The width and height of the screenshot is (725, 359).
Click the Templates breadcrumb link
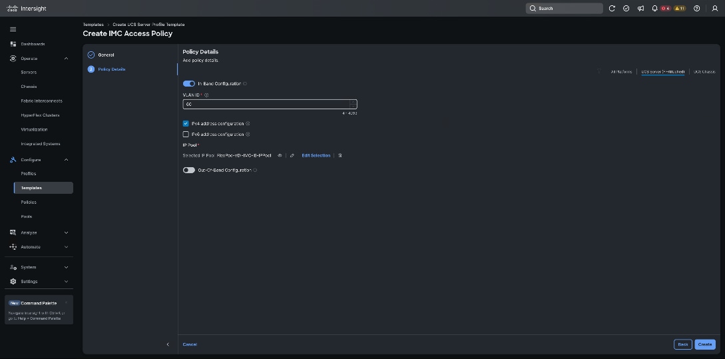pos(93,25)
